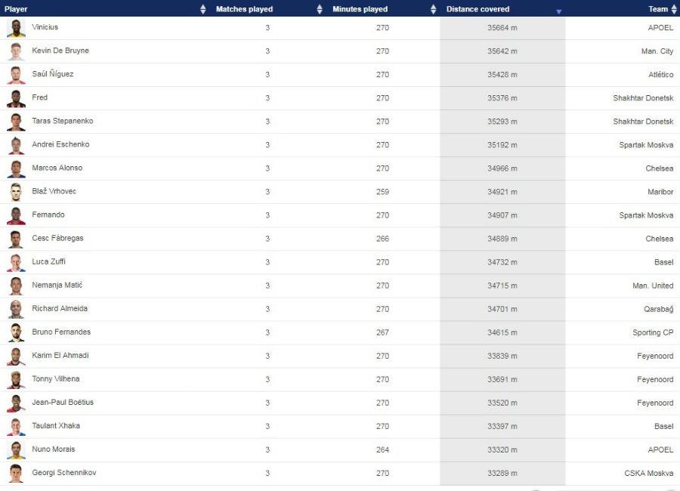
Task: Open Marcos Alonso player name
Action: [57, 168]
